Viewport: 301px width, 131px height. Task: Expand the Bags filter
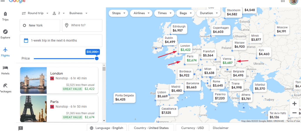pos(185,13)
